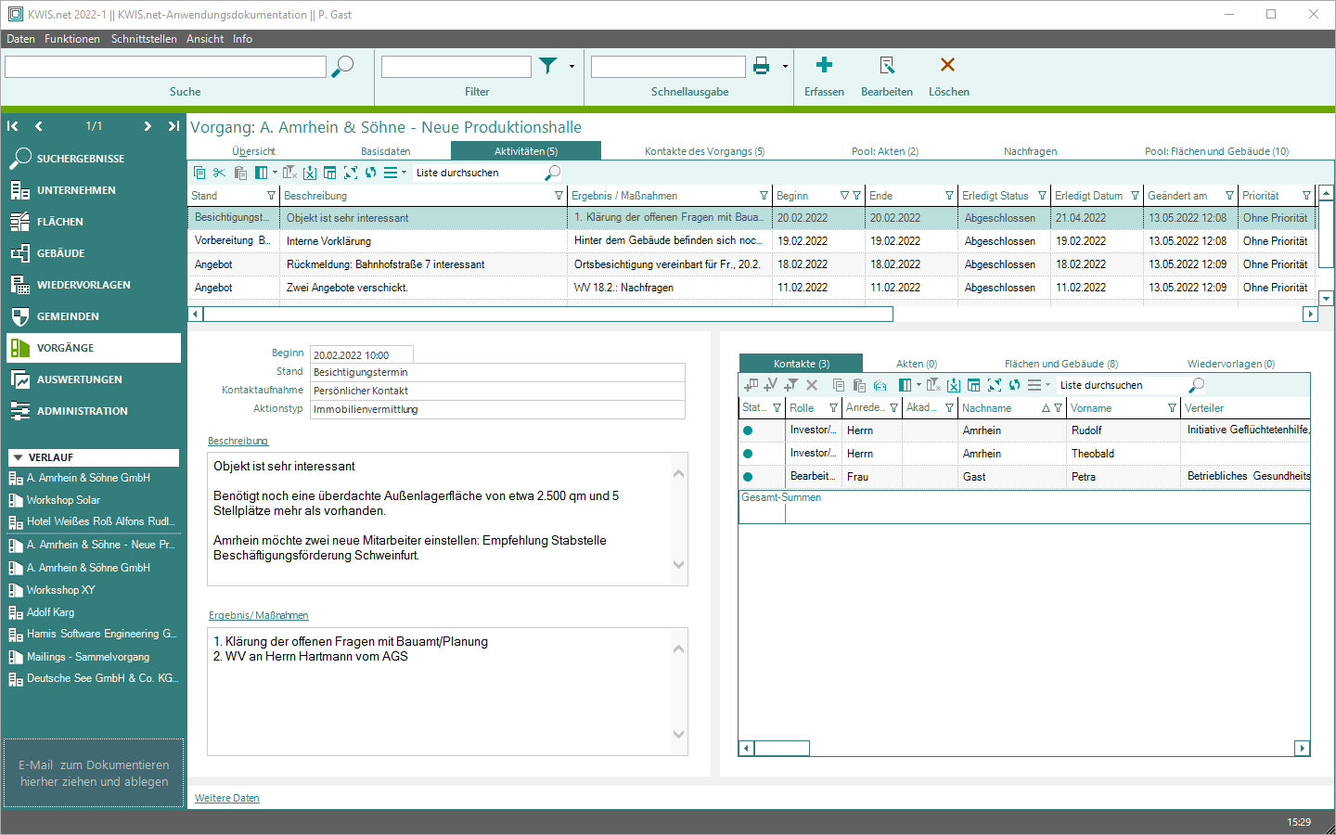
Task: Select contact row Gast Petra
Action: (x=1024, y=477)
